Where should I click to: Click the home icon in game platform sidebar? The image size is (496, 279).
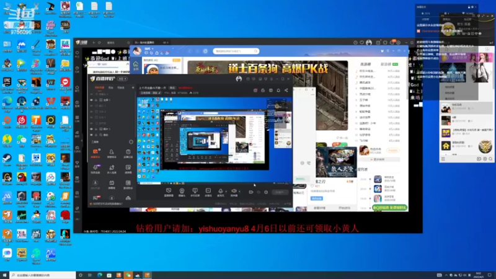click(x=136, y=65)
